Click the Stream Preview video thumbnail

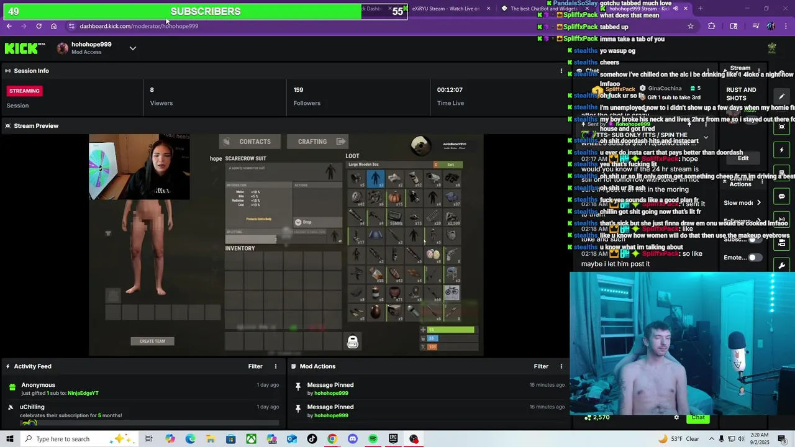(286, 245)
